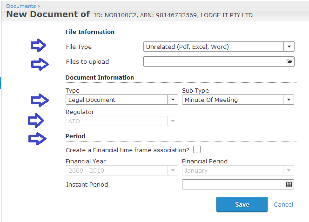Click the blue arrow beside File Type
Viewport: 309px width, 222px height.
click(39, 45)
